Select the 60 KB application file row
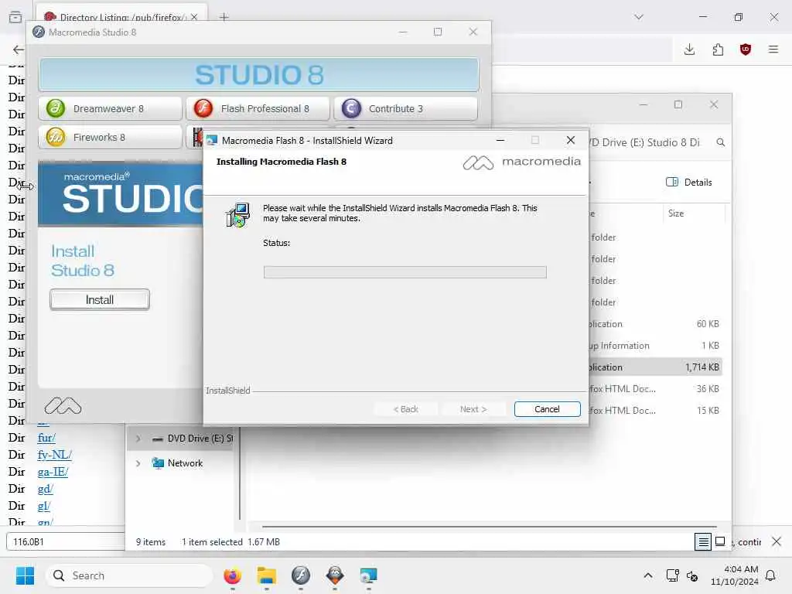The height and width of the screenshot is (594, 792). (x=655, y=324)
